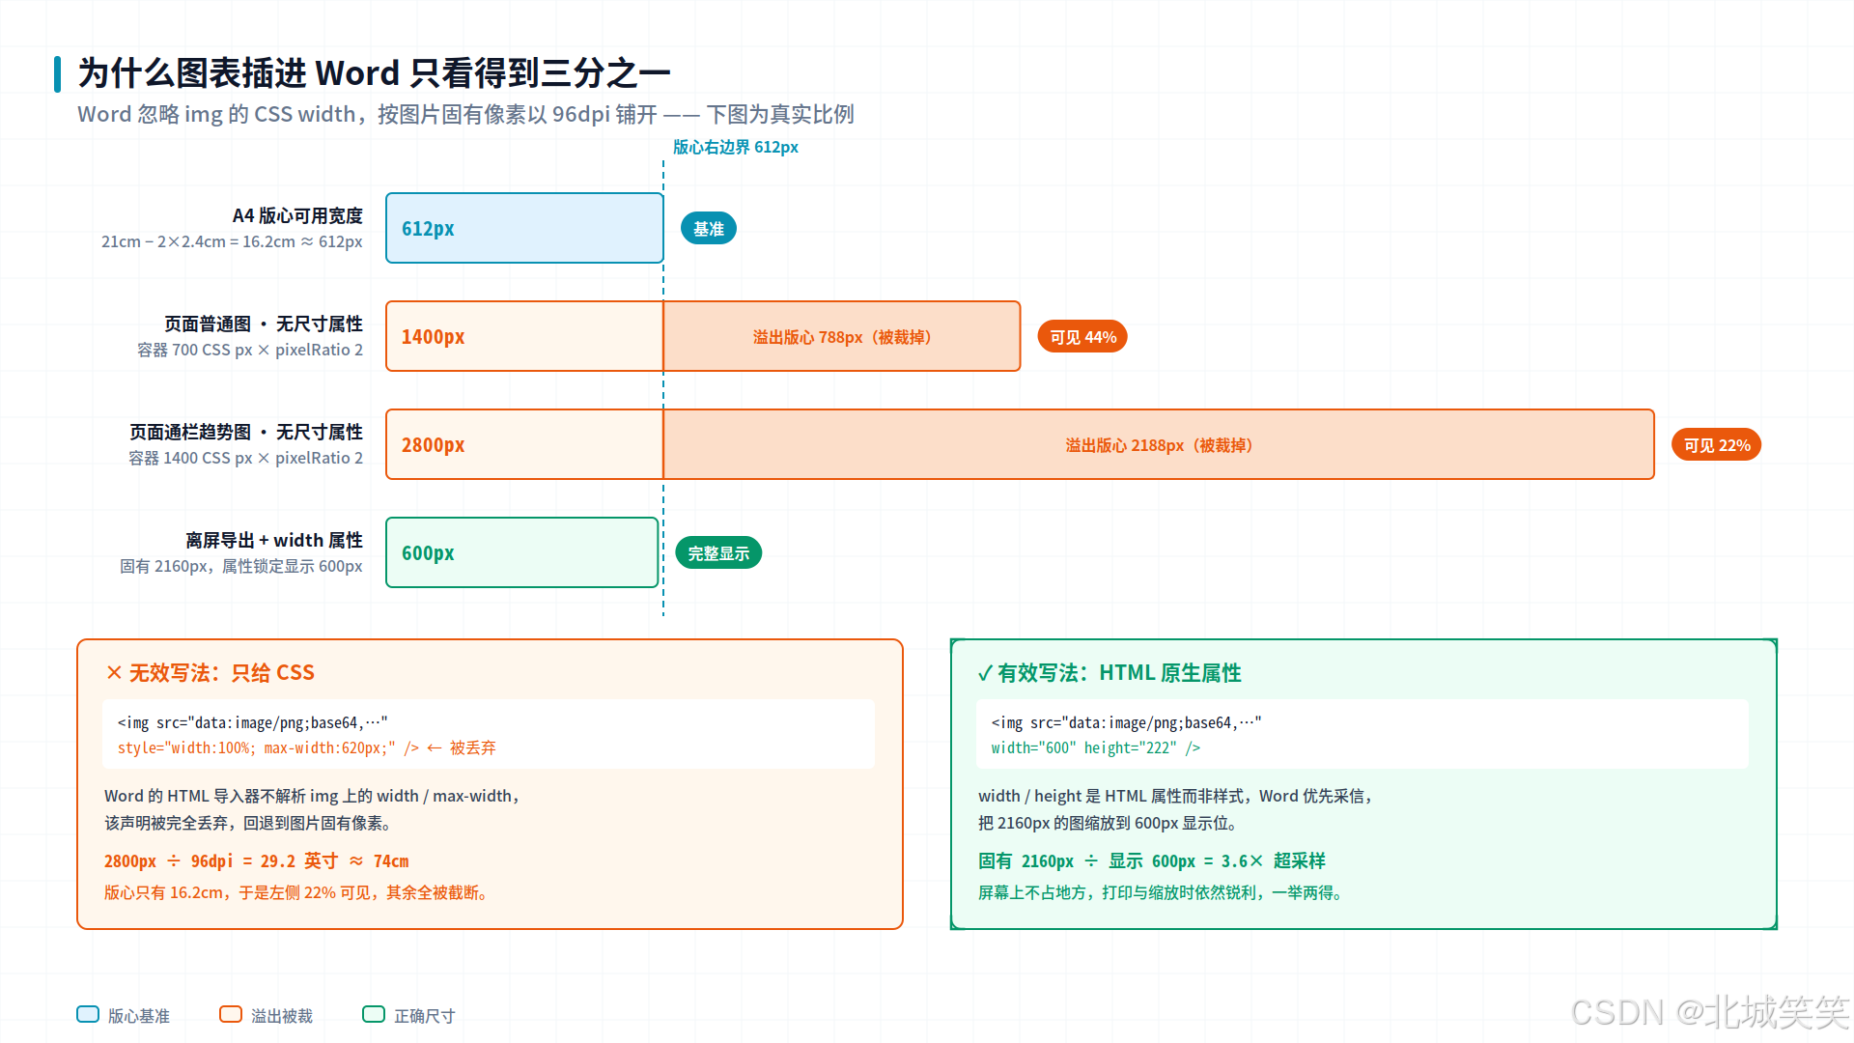Click the 页面普通图 · 无尺寸属性 label
This screenshot has width=1854, height=1043.
(264, 324)
